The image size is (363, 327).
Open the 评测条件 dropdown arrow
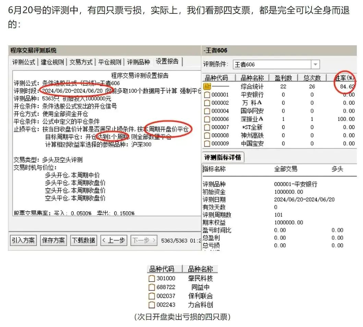coord(315,65)
